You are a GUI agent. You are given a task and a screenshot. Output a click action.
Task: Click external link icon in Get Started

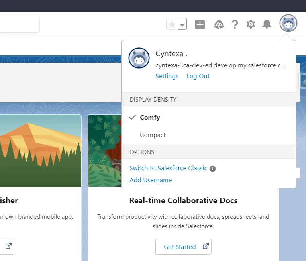[x=206, y=246]
